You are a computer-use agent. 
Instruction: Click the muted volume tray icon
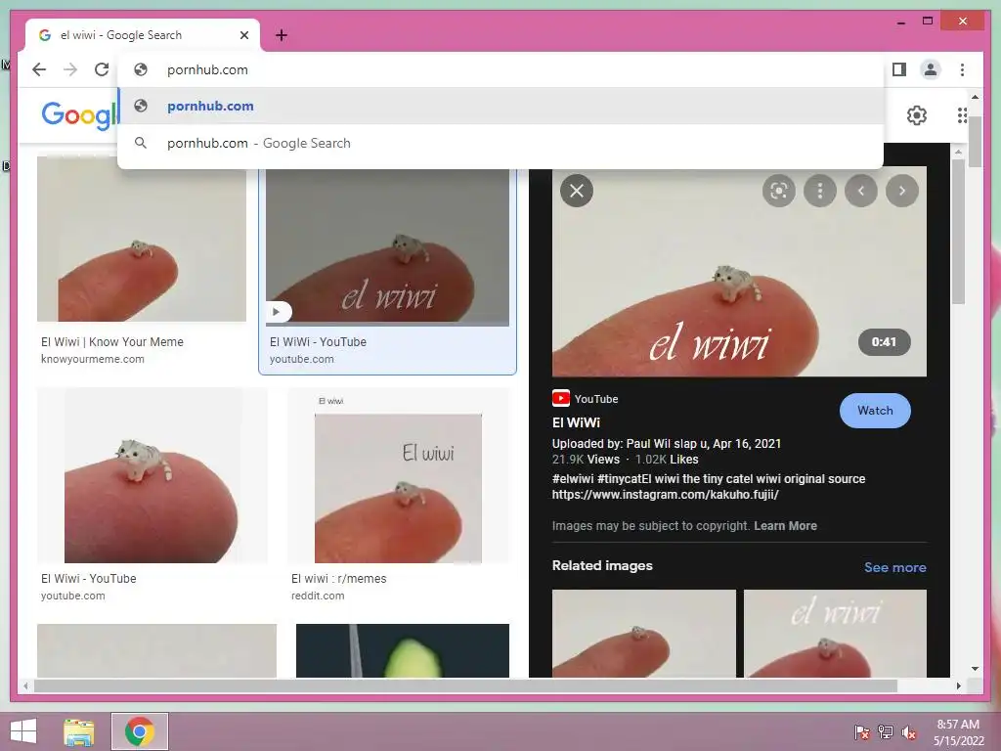pos(909,732)
